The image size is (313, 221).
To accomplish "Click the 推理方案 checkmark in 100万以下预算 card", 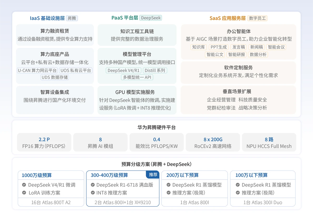I will pyautogui.click(x=238, y=193).
